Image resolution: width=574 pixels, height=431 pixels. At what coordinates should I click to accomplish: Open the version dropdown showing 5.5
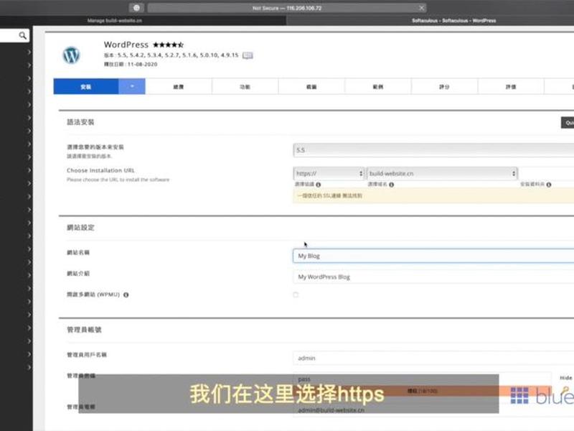tap(433, 150)
